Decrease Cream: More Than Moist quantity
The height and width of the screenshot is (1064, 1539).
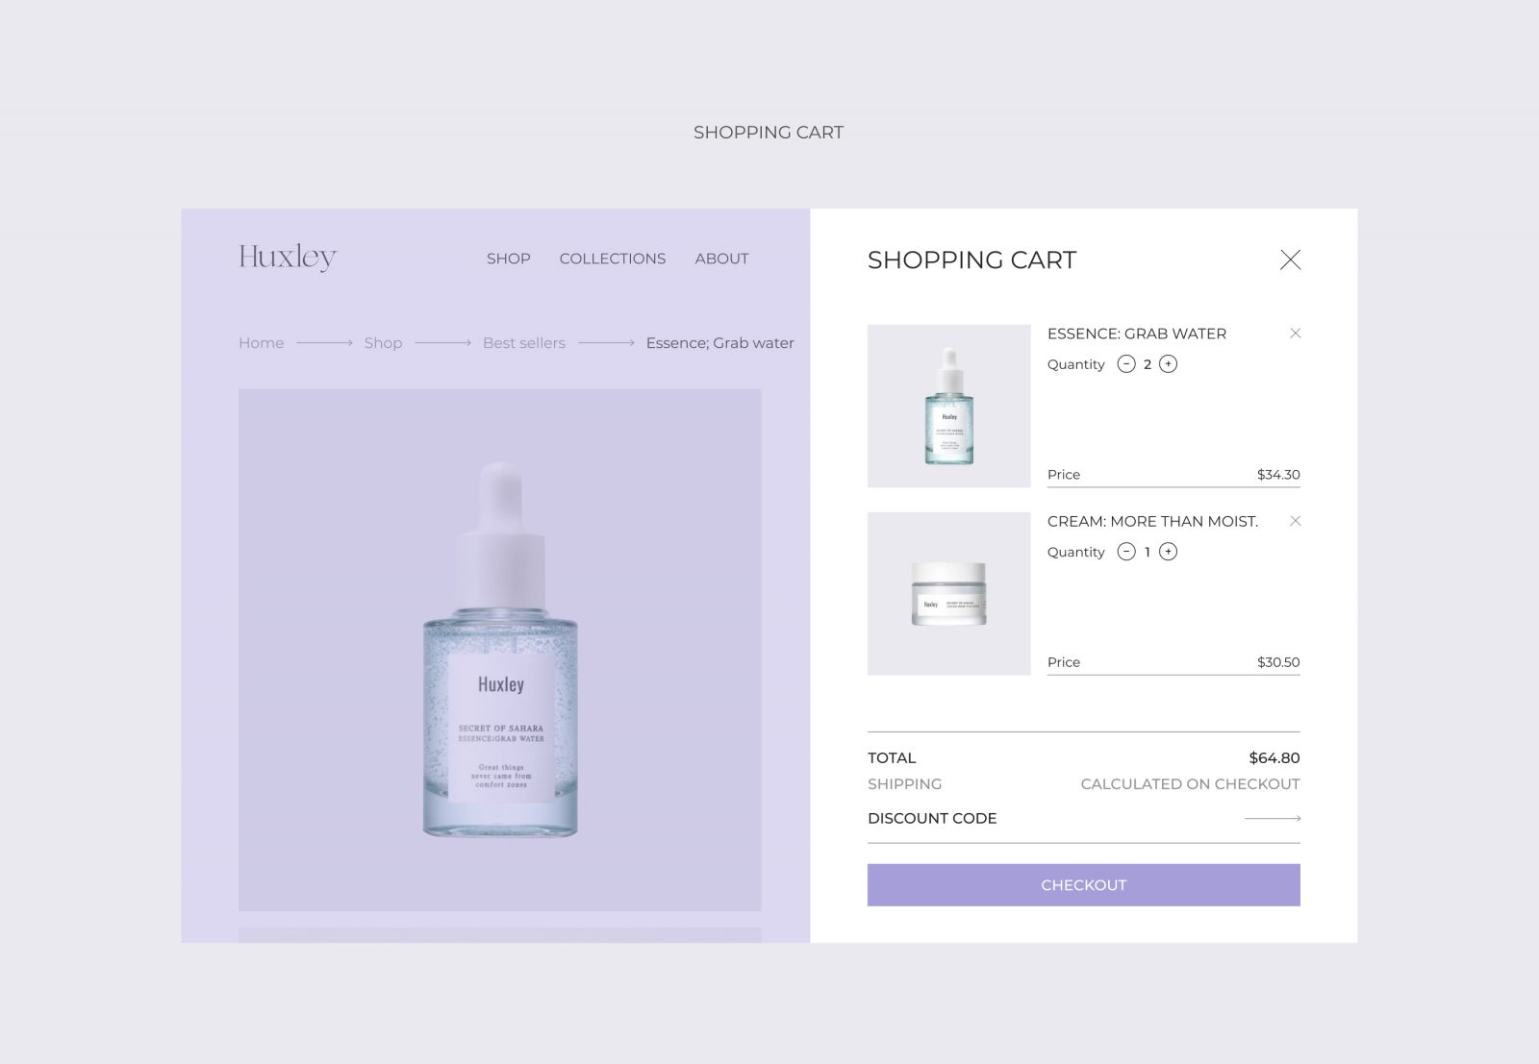coord(1126,552)
